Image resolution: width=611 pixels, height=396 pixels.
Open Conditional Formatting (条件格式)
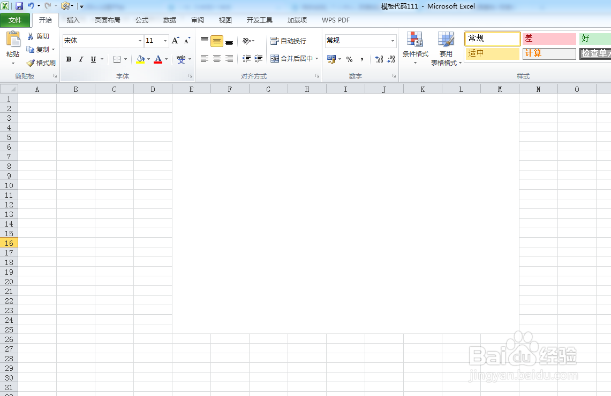416,48
